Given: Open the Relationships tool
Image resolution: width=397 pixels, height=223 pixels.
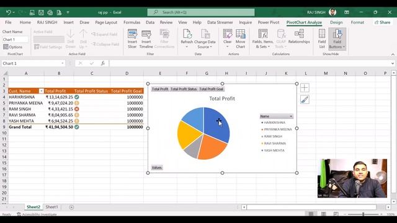Looking at the screenshot, I should (299, 37).
